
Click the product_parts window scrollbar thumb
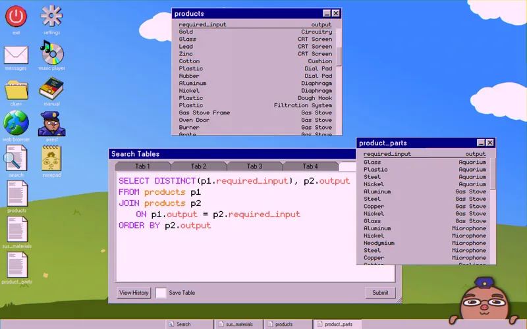493,174
